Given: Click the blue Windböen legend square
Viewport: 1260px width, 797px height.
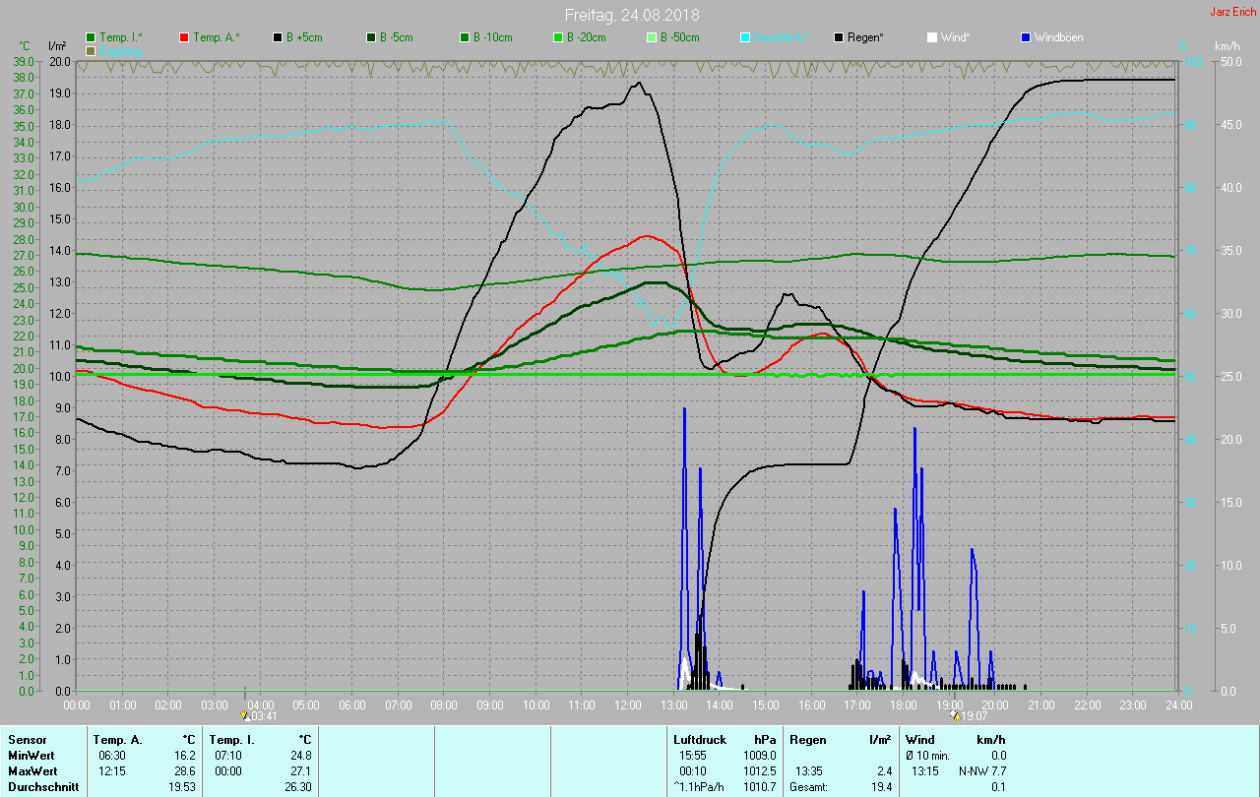Looking at the screenshot, I should pos(1026,37).
